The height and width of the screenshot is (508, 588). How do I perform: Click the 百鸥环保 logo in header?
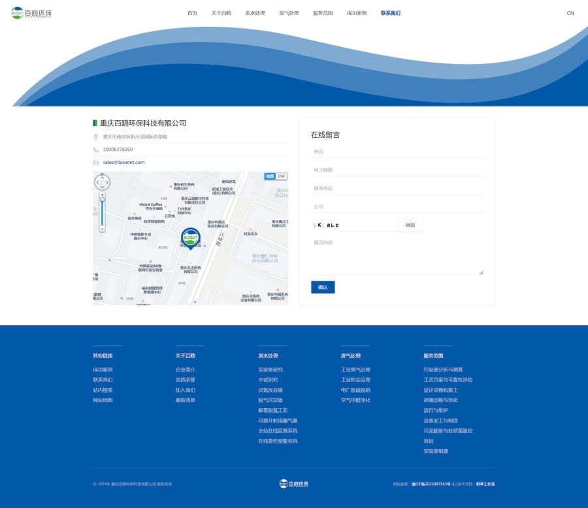(x=31, y=13)
